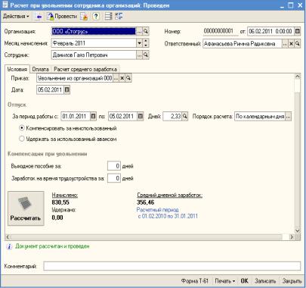Click the list structure toolbar icon

pyautogui.click(x=109, y=17)
